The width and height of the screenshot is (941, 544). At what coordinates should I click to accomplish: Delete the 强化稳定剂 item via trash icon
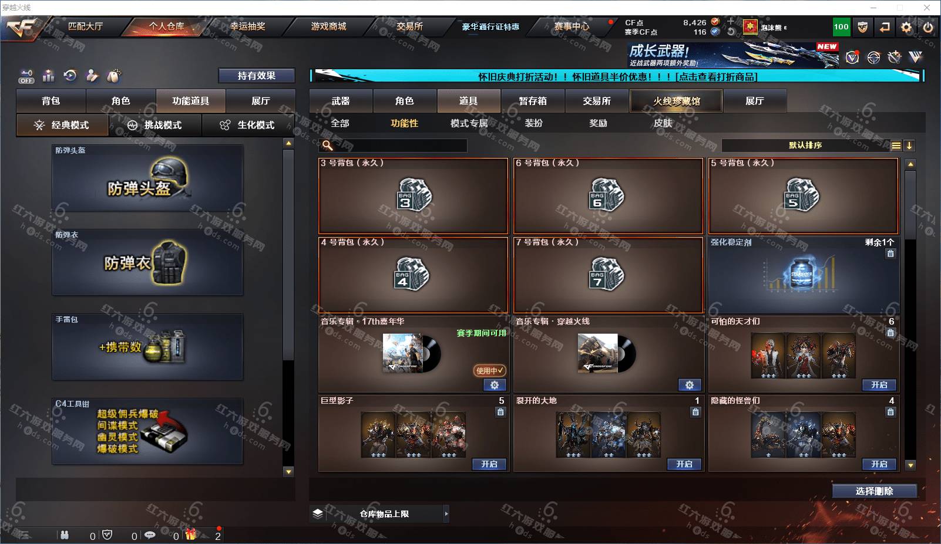pyautogui.click(x=890, y=254)
